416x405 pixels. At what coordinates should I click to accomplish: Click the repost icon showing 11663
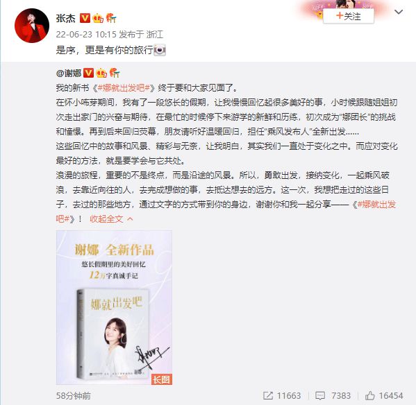268,396
